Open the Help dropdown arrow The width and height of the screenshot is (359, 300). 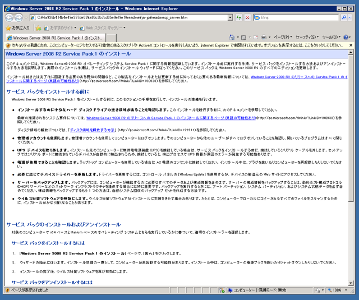(x=349, y=37)
